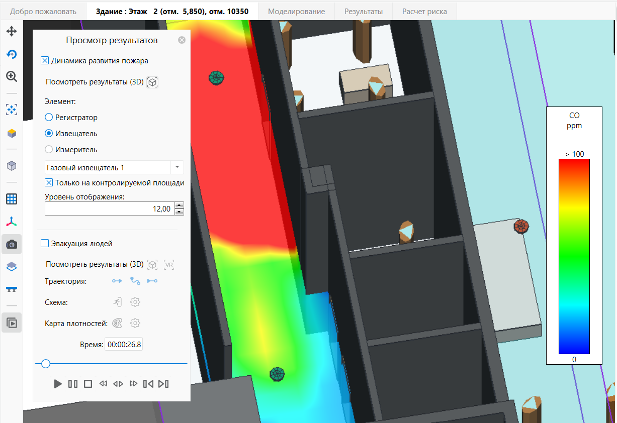This screenshot has height=423, width=617.
Task: Open the Результаты tab
Action: (x=364, y=11)
